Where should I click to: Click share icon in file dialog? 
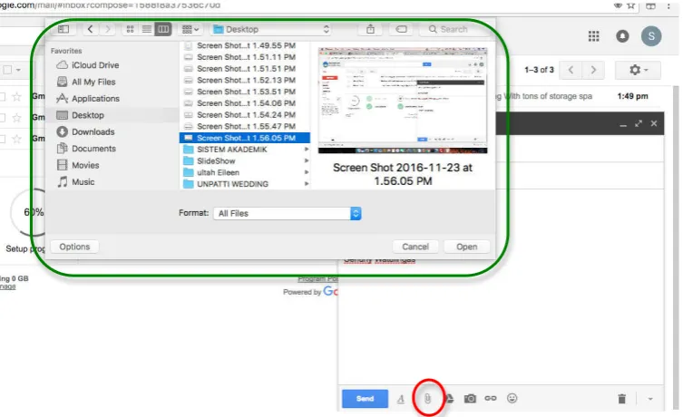(x=370, y=29)
